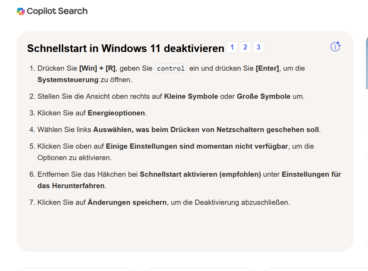Click the Copilot Search title text
368x271 pixels.
click(x=57, y=11)
